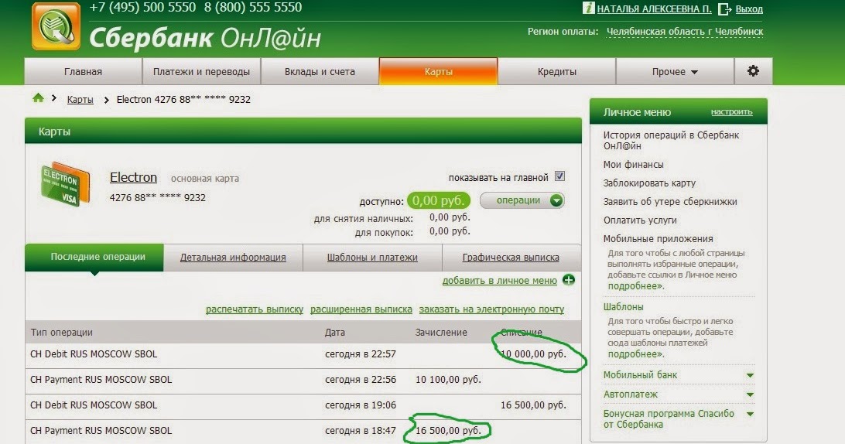Click the распечатать выписку link

tap(255, 309)
